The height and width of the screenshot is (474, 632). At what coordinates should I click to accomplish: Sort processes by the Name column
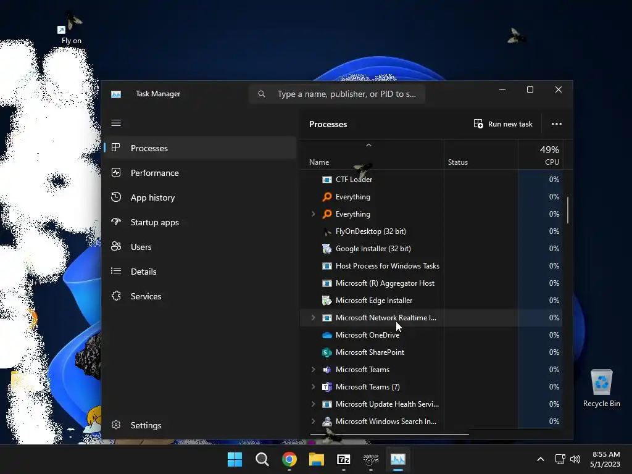[x=319, y=162]
